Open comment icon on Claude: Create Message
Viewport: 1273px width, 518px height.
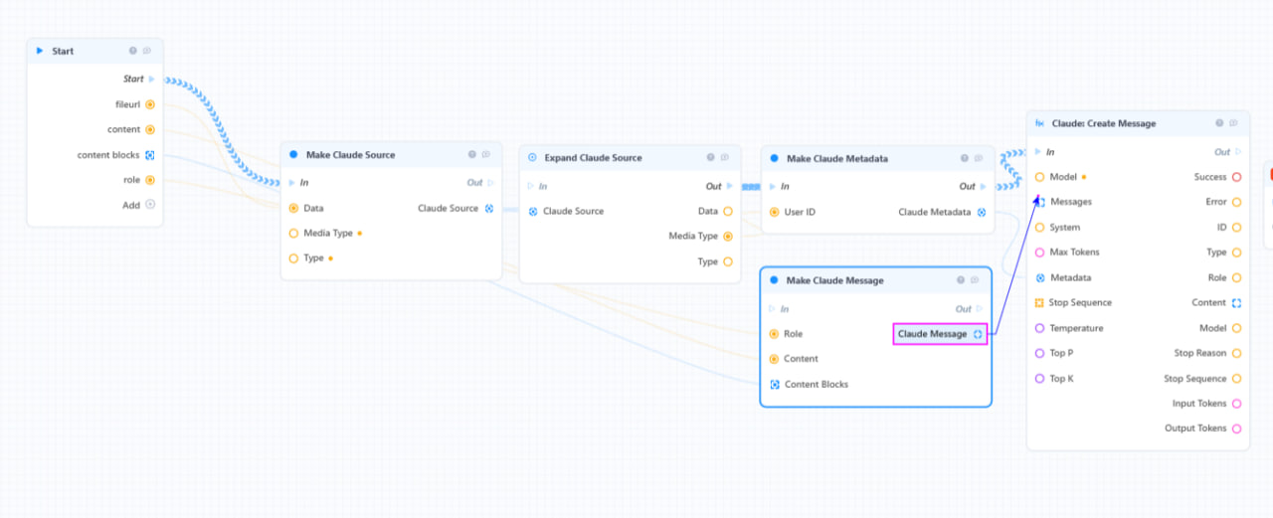[x=1233, y=123]
